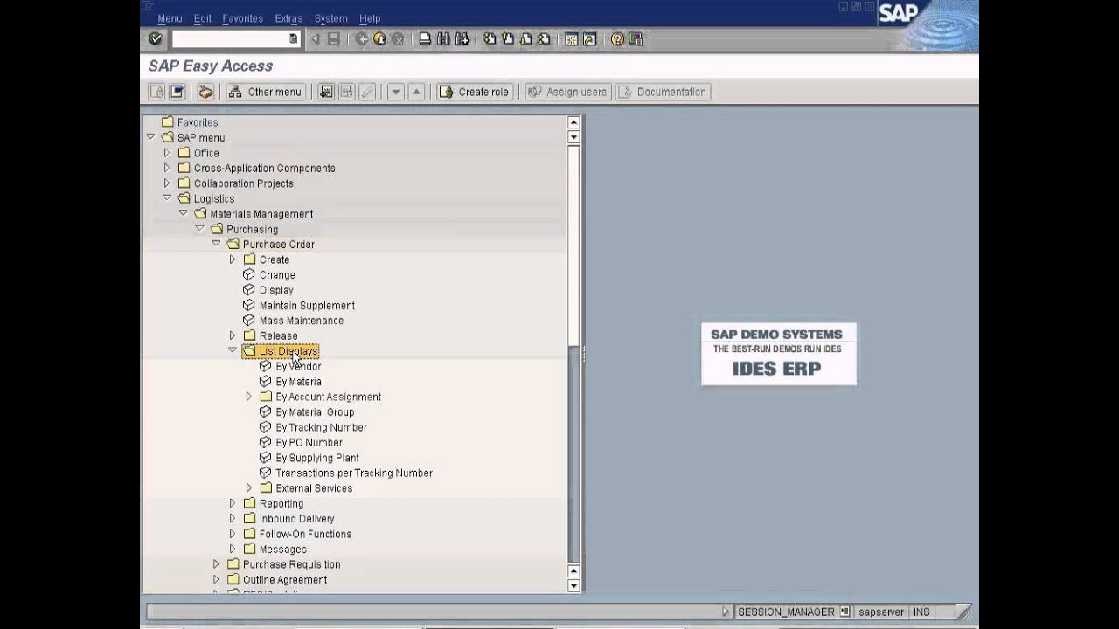Expand the By Account Assignment folder
The image size is (1119, 629).
point(249,397)
